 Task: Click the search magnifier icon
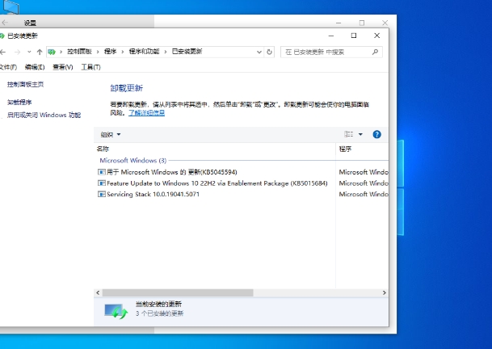point(376,52)
